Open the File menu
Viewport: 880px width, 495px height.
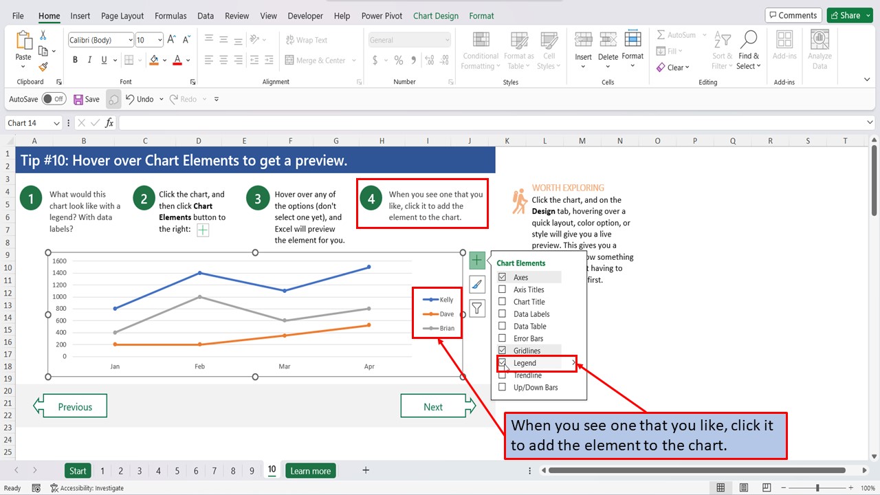point(18,16)
